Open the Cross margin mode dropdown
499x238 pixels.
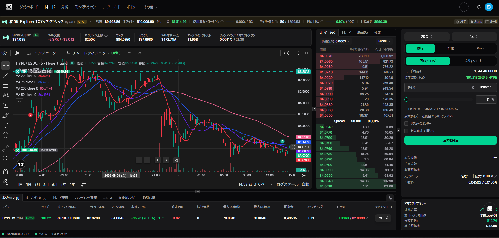click(427, 37)
